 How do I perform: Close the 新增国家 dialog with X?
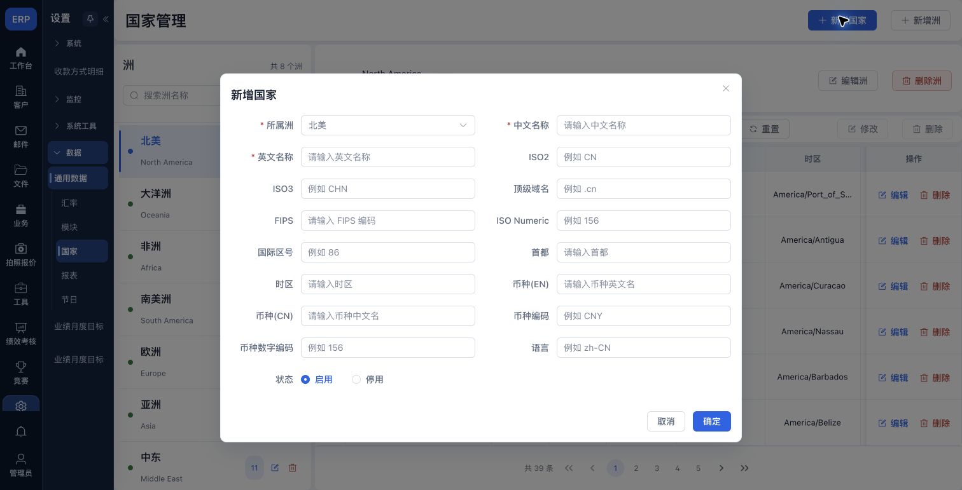coord(726,88)
